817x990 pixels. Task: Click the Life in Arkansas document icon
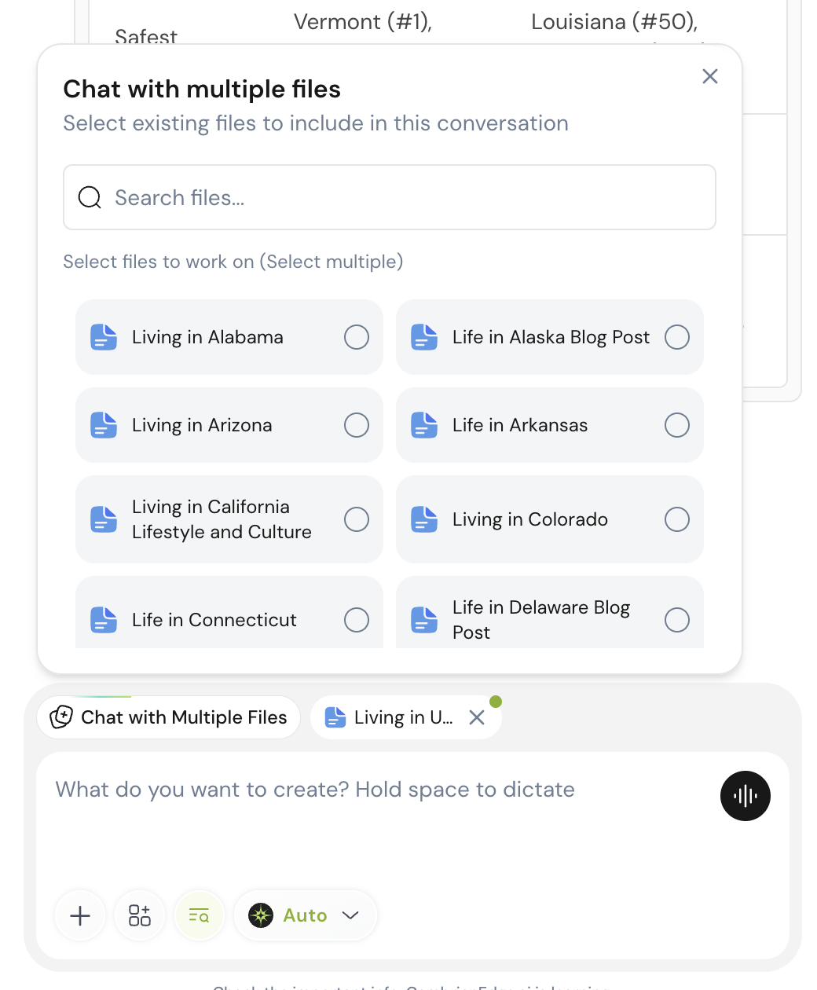pyautogui.click(x=424, y=425)
